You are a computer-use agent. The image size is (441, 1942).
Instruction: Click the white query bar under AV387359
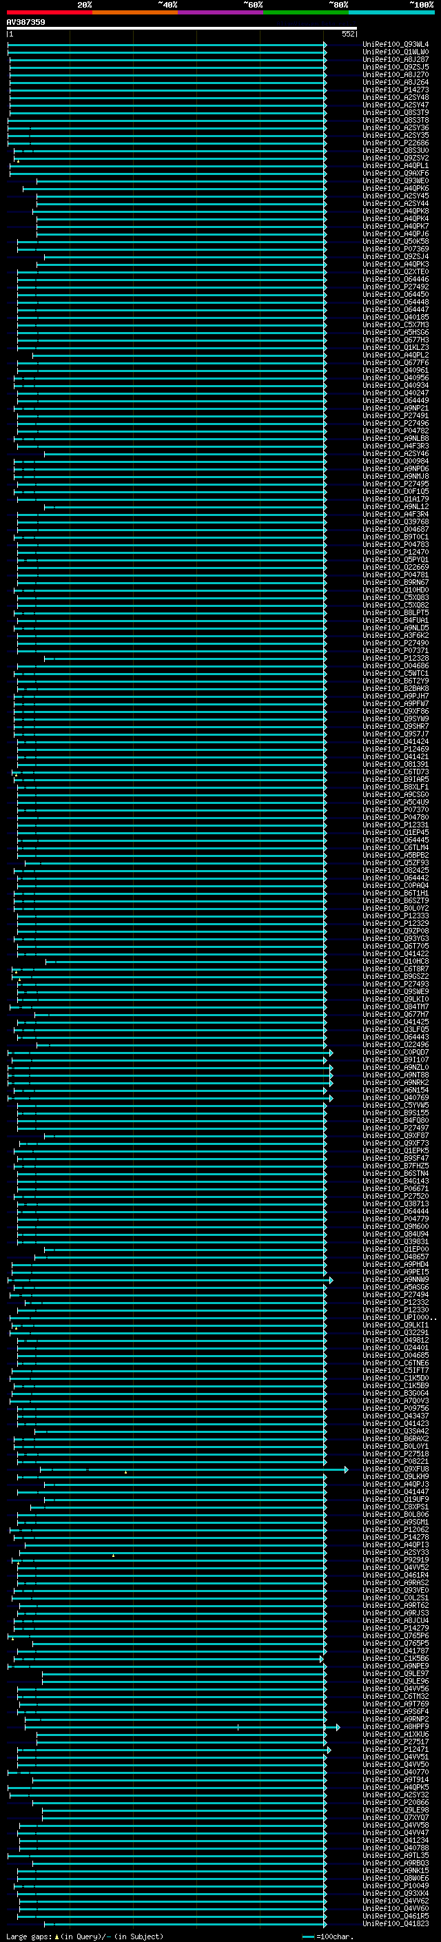click(x=182, y=28)
